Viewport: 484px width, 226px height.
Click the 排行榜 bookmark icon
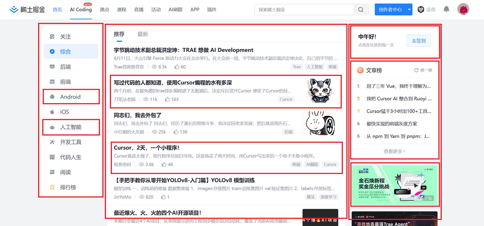52,187
